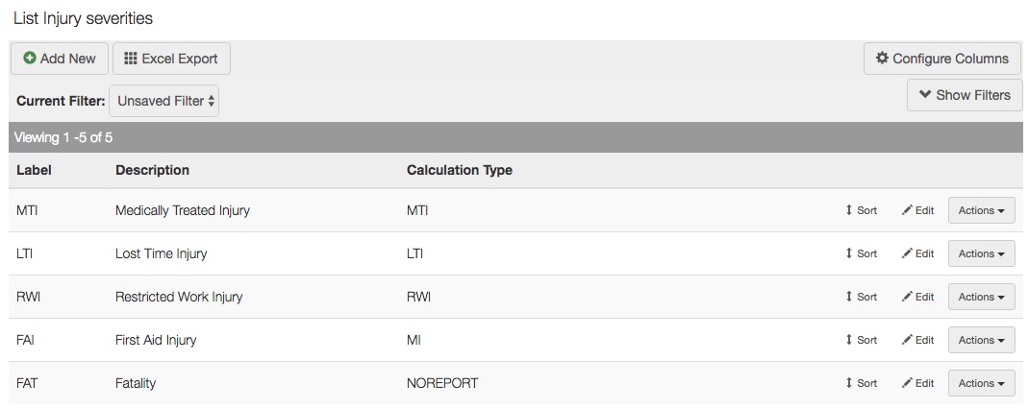Click the Calculation Type column header
1028x409 pixels.
459,170
